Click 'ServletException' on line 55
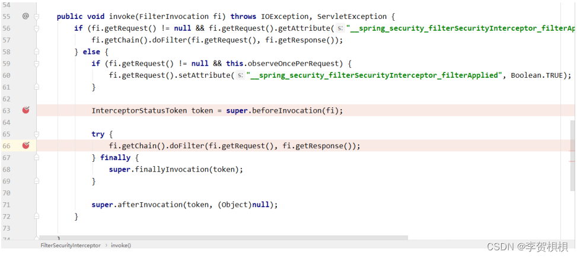Viewport: 577px width, 258px height. click(352, 17)
